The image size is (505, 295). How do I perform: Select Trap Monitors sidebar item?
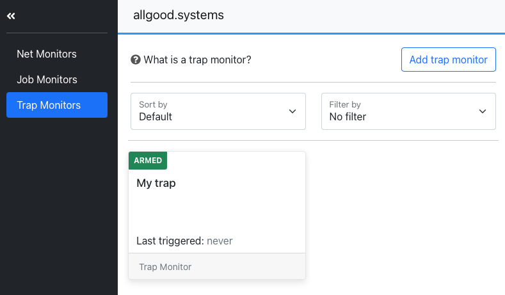point(57,105)
